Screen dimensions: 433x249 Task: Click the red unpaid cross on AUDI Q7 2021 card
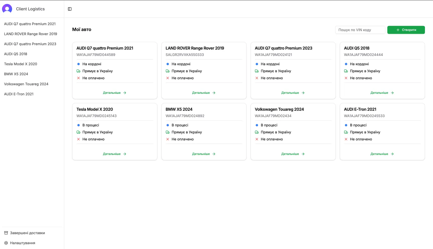pos(78,78)
